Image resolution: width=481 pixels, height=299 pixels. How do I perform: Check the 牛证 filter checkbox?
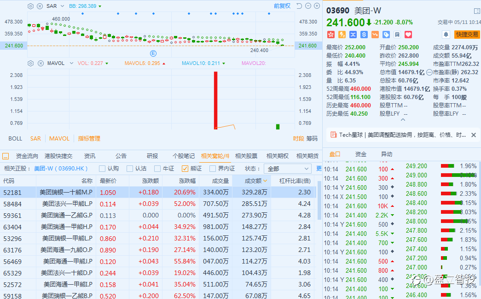157,169
